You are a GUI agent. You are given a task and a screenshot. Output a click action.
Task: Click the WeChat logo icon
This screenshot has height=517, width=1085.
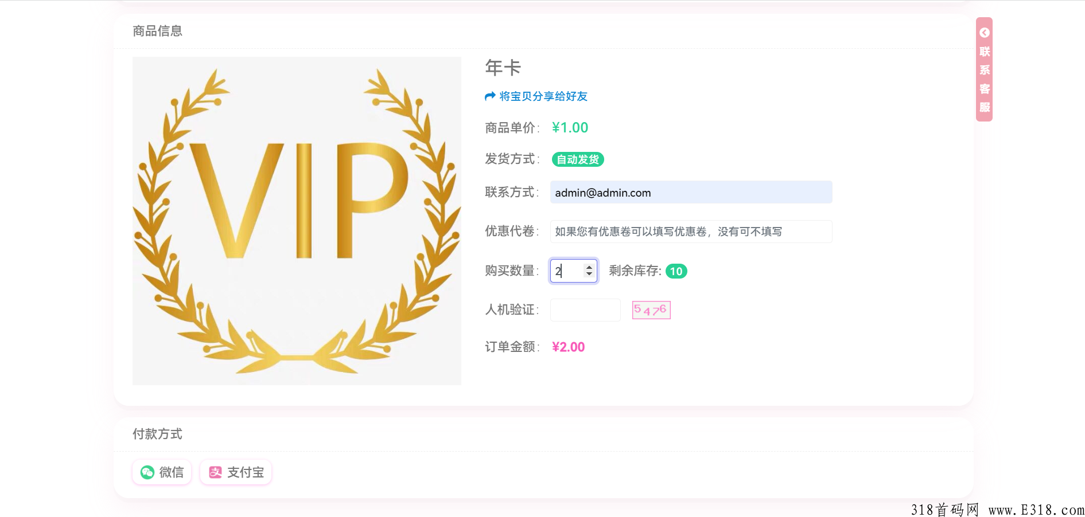[x=147, y=472]
